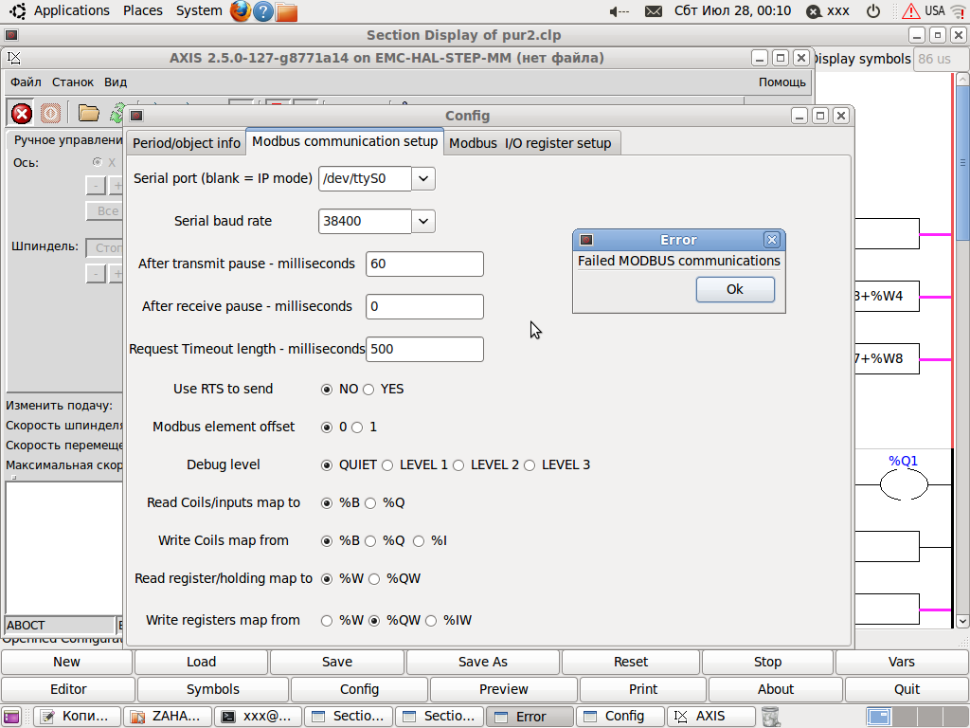The image size is (970, 728).
Task: Open the xxx@ terminal taskbar entry
Action: click(x=259, y=717)
